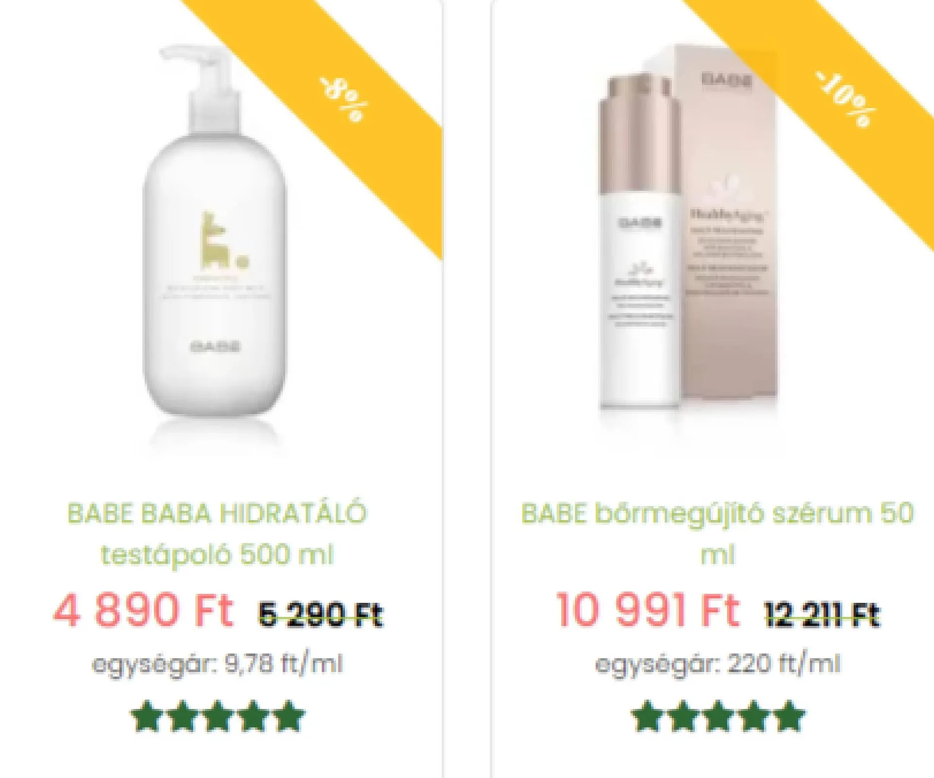
Task: Click first star of serum rating
Action: [x=647, y=716]
